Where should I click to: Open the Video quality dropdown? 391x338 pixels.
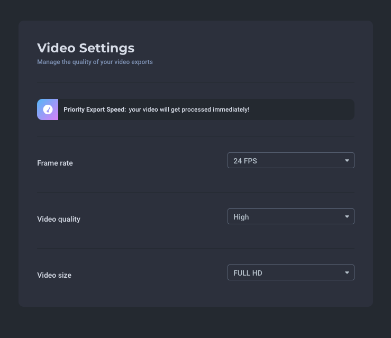291,216
